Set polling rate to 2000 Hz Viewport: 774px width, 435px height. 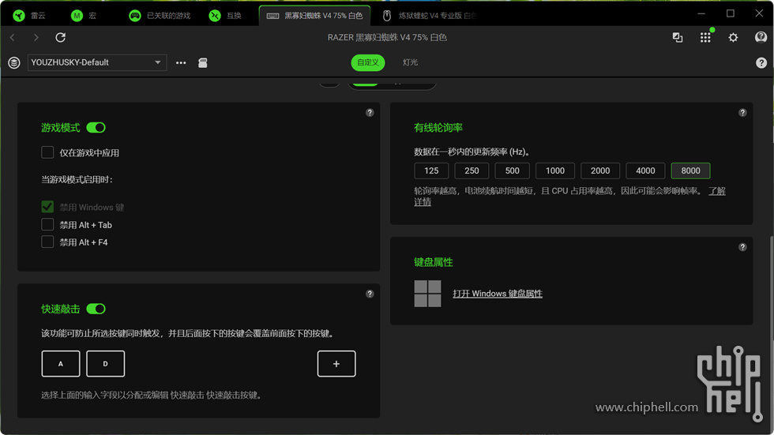pos(600,171)
